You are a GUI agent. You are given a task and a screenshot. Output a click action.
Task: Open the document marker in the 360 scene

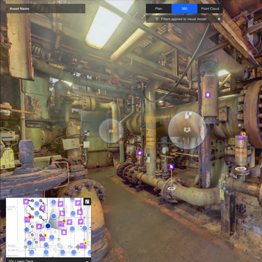[171, 167]
